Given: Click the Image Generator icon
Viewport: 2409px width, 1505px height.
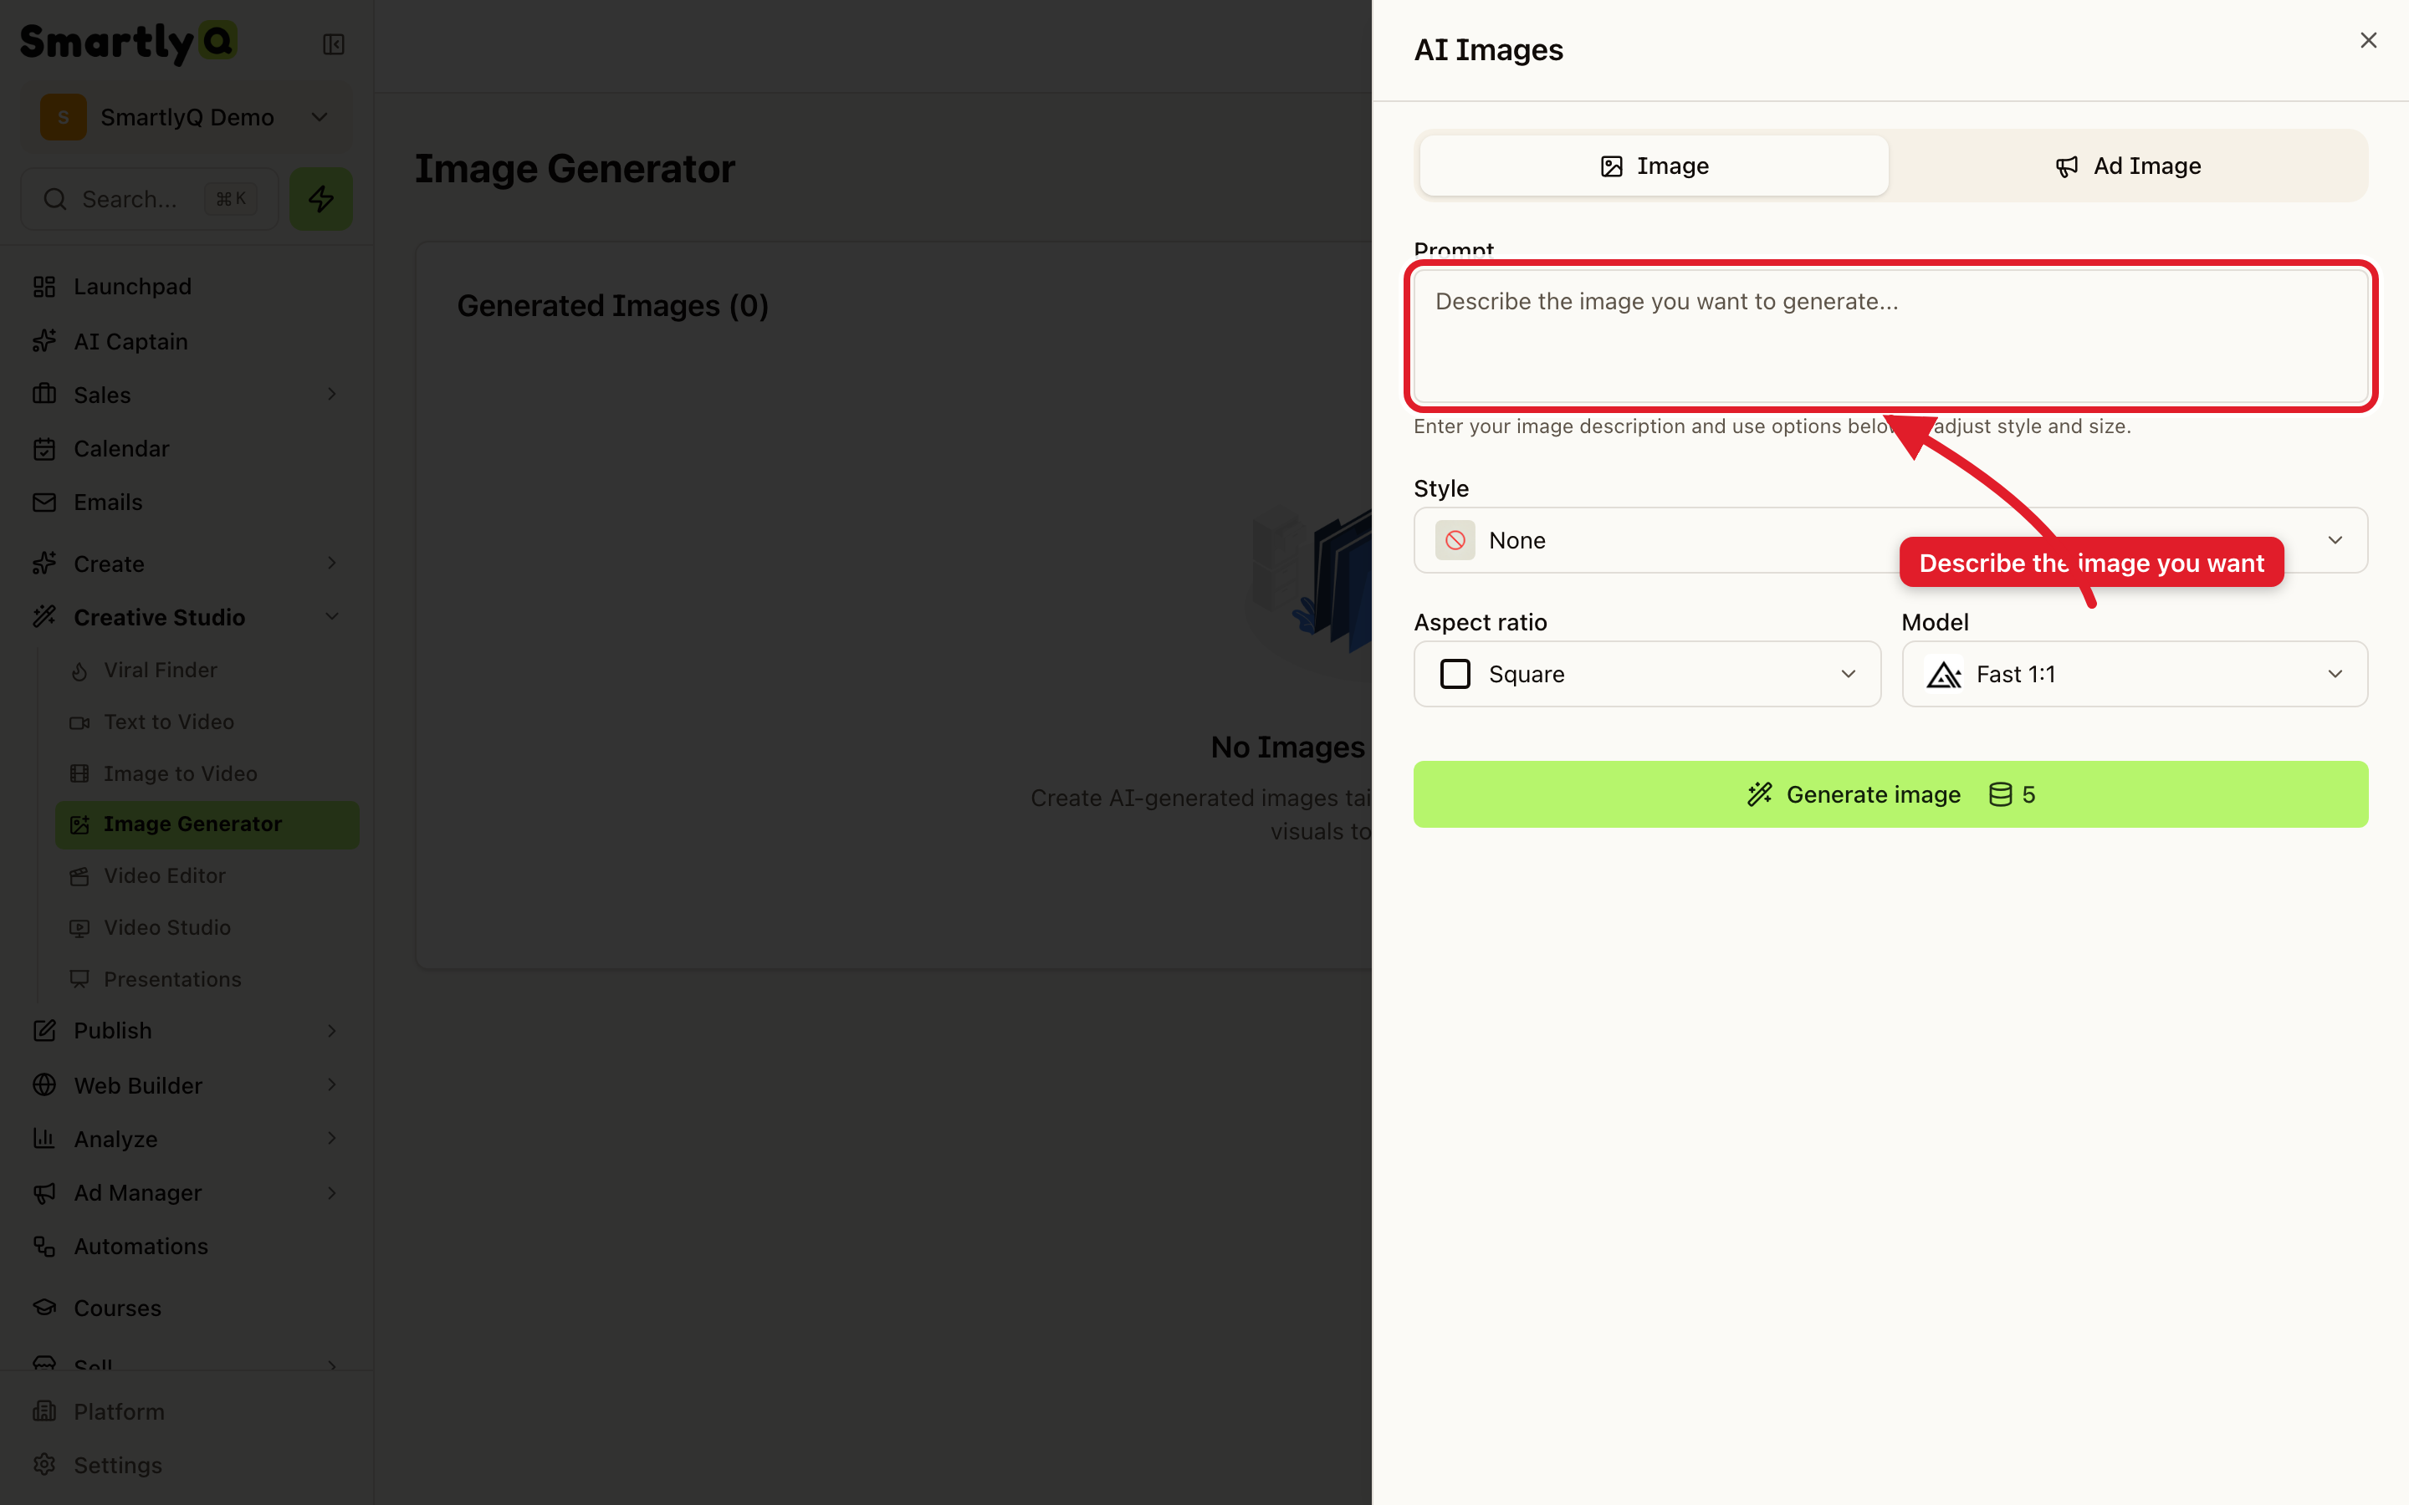Looking at the screenshot, I should pos(79,825).
